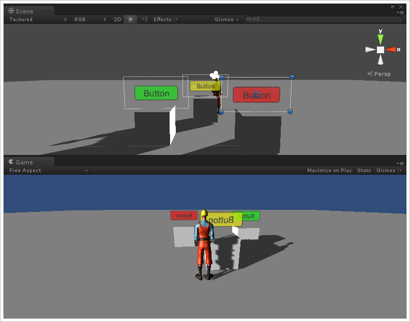Open Game view Gizmos dropdown arrow
Screen dimensions: 410x322
[400, 171]
